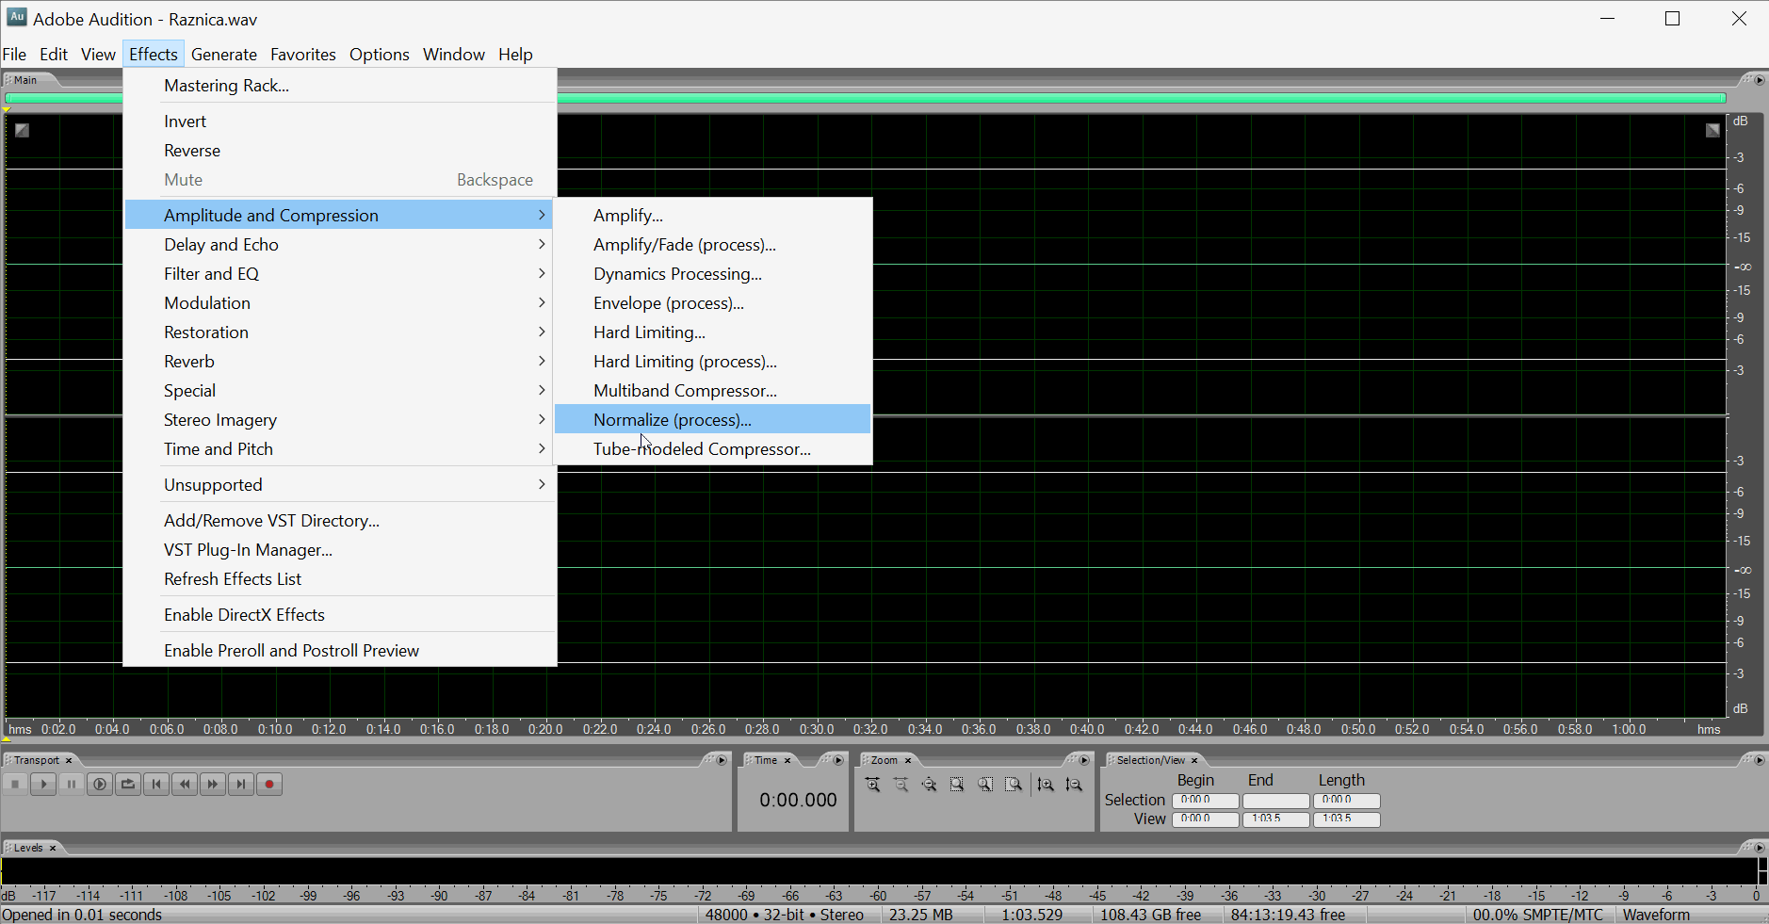Open the File menu
The width and height of the screenshot is (1769, 924).
click(14, 55)
